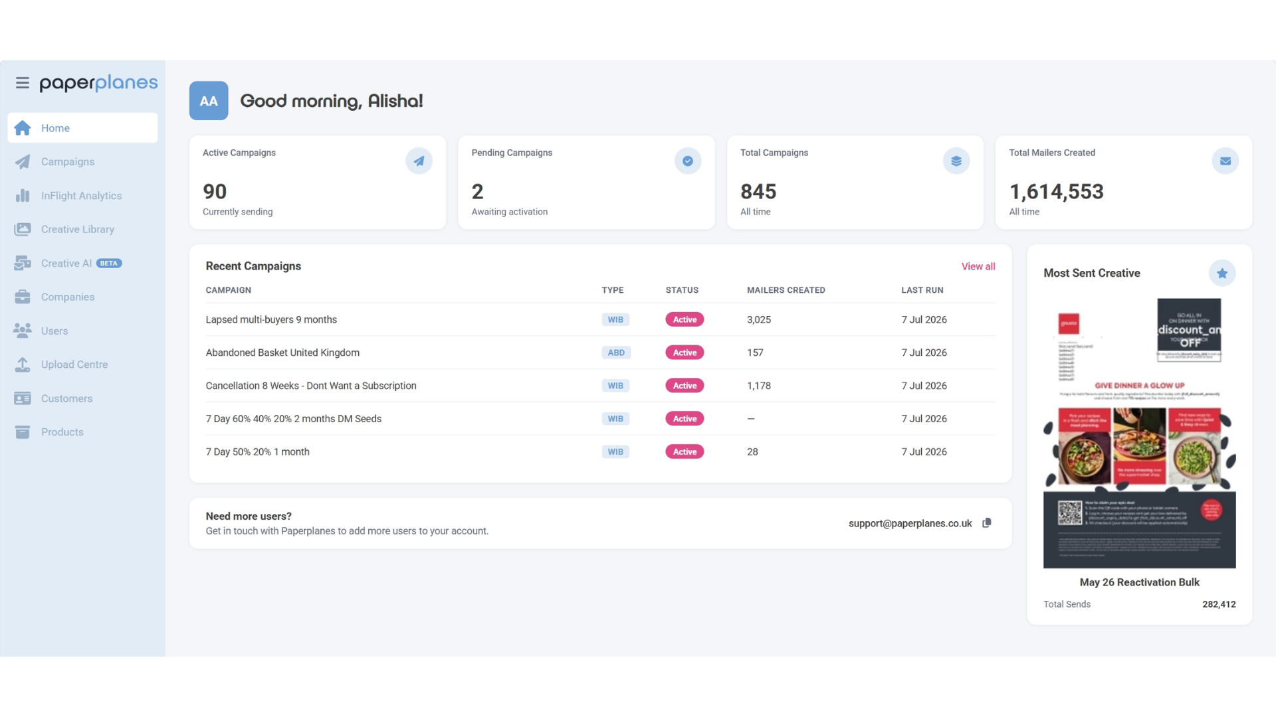This screenshot has height=717, width=1276.
Task: Click the MAILERS CREATED column header
Action: pos(786,290)
